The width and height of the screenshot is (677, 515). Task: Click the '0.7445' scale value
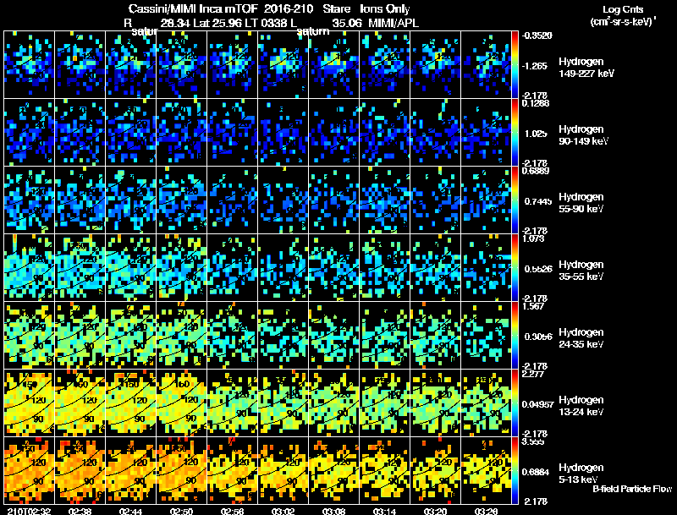538,201
